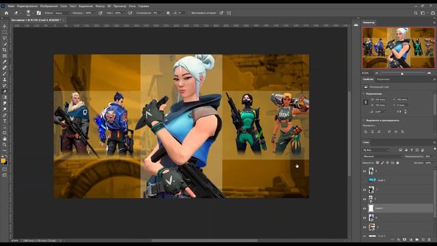Click the canvas horizontal scrollbar
The image size is (437, 246).
pos(205,240)
